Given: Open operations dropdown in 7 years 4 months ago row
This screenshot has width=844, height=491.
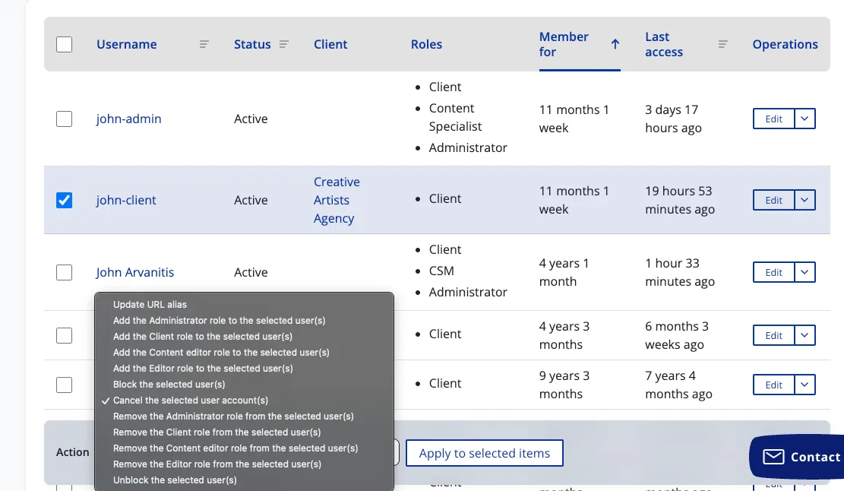Looking at the screenshot, I should 804,385.
